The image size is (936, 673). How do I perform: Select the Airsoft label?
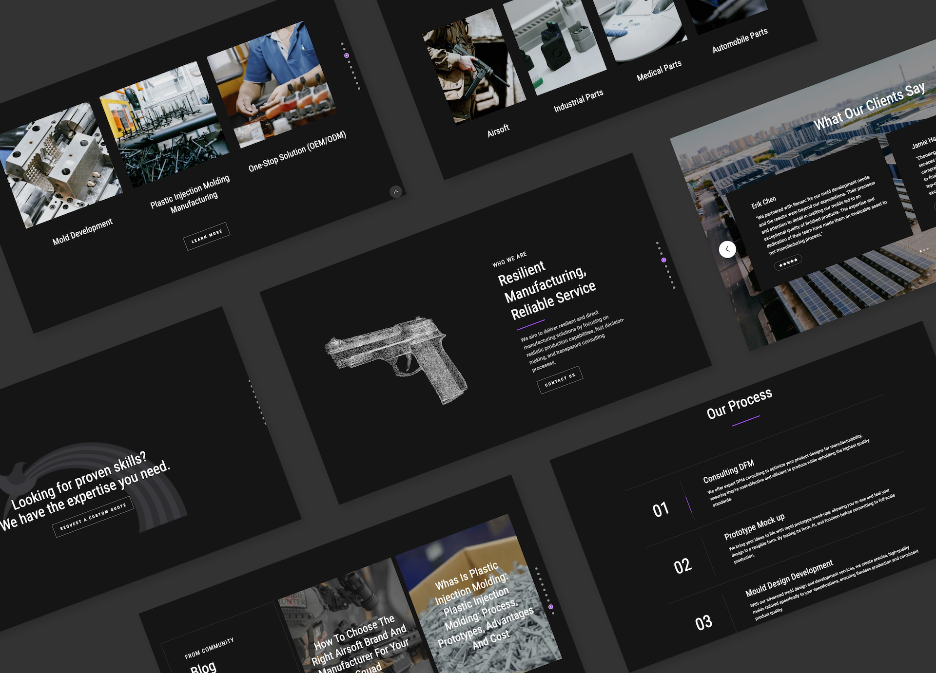[x=498, y=131]
